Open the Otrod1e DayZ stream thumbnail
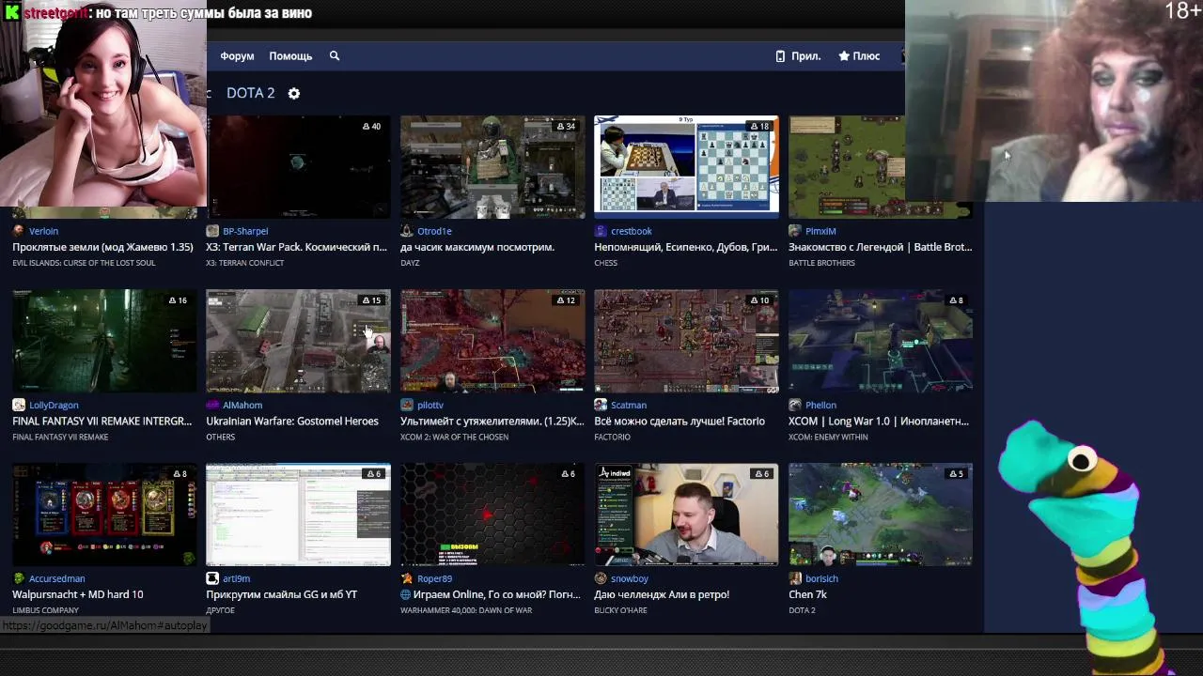This screenshot has width=1203, height=676. 492,167
